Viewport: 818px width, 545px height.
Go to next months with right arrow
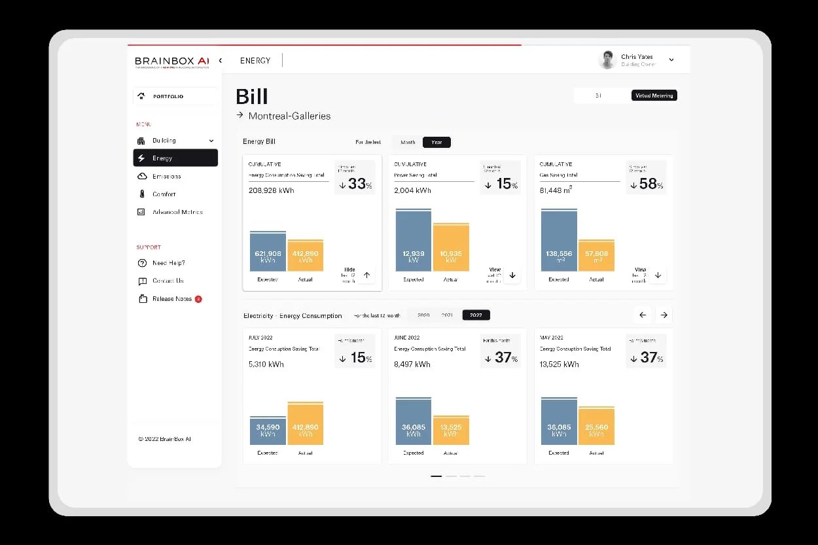pos(664,315)
